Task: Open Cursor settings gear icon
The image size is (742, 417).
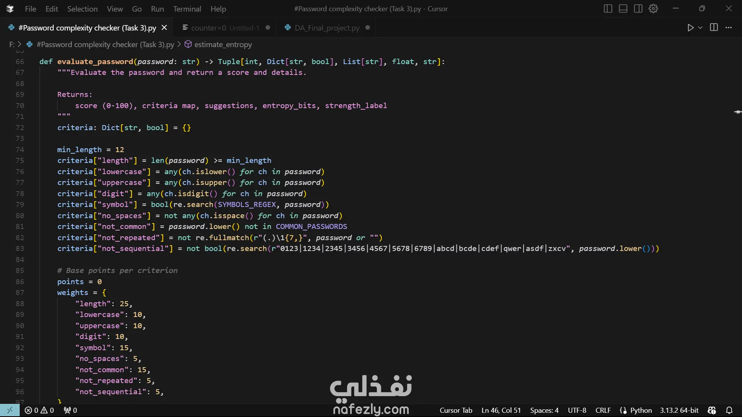Action: click(653, 8)
